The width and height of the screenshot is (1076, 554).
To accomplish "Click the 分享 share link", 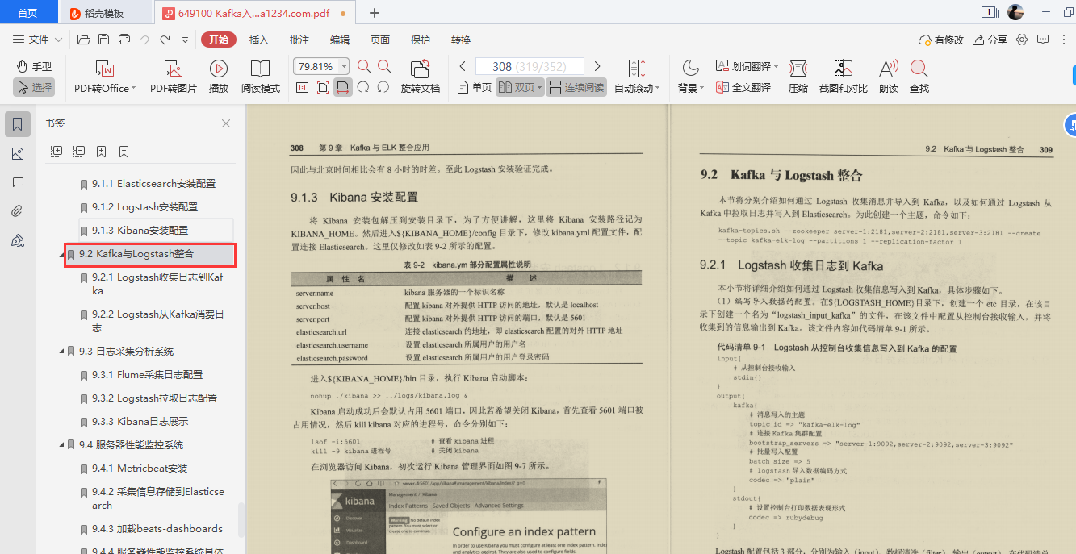I will tap(990, 38).
